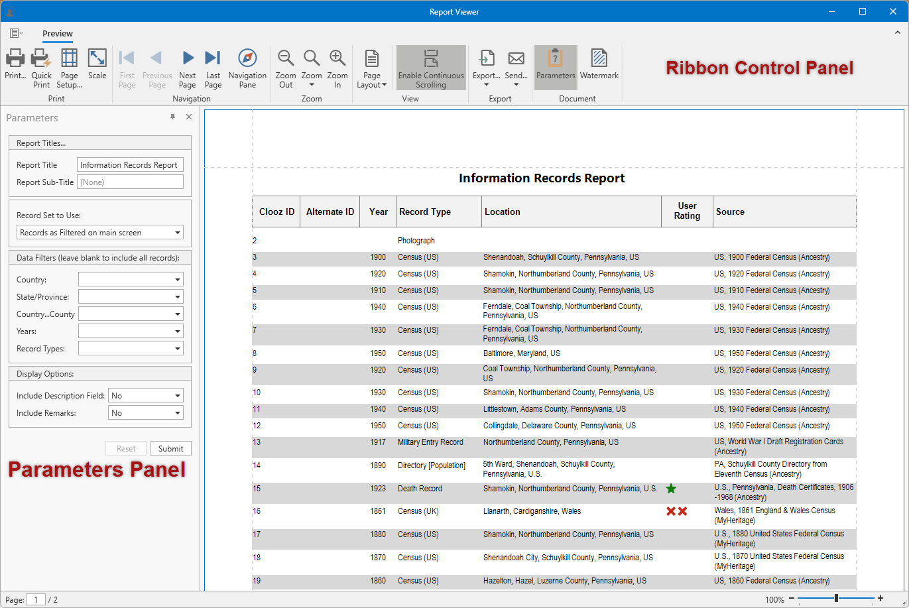Close the Parameters panel

(x=189, y=117)
